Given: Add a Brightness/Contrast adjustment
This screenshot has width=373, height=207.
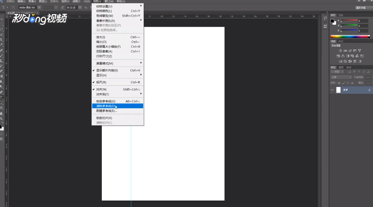Looking at the screenshot, I should point(341,51).
